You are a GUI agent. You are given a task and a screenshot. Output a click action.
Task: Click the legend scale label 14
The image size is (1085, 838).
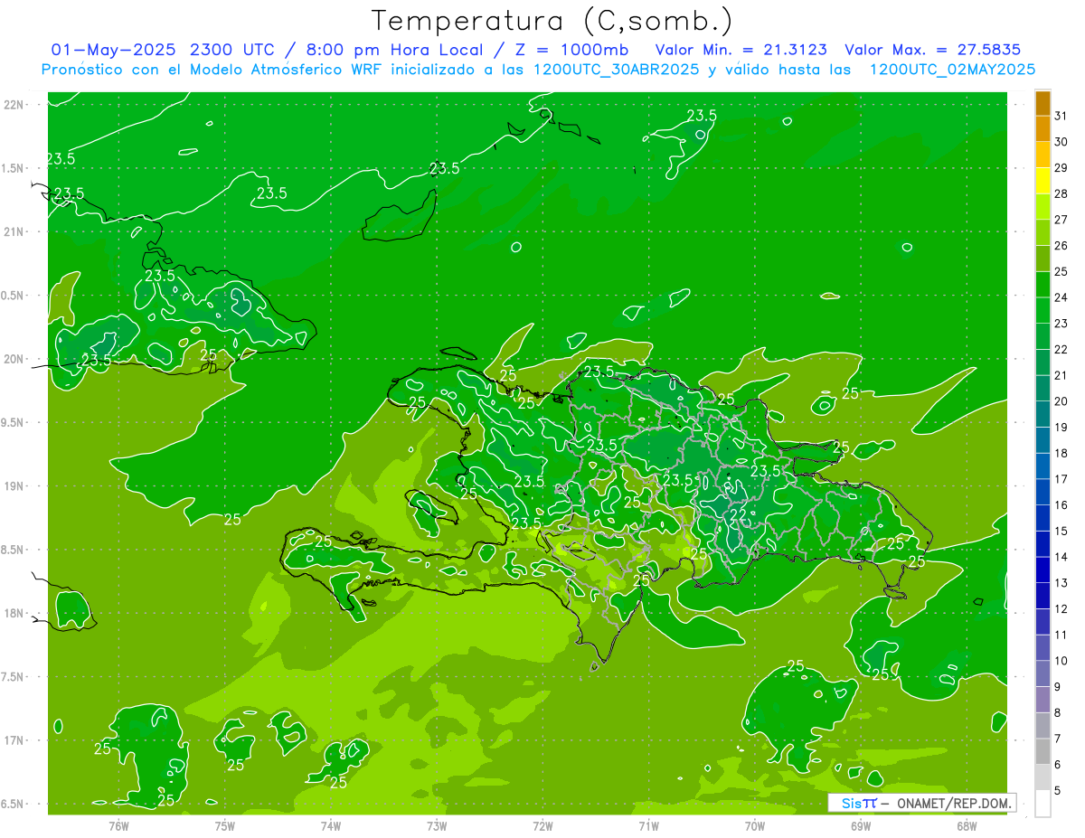[1061, 557]
